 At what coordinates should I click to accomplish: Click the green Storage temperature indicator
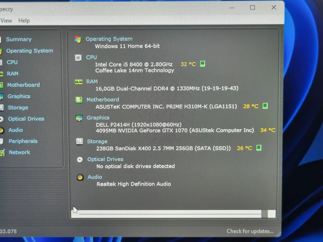click(x=259, y=147)
